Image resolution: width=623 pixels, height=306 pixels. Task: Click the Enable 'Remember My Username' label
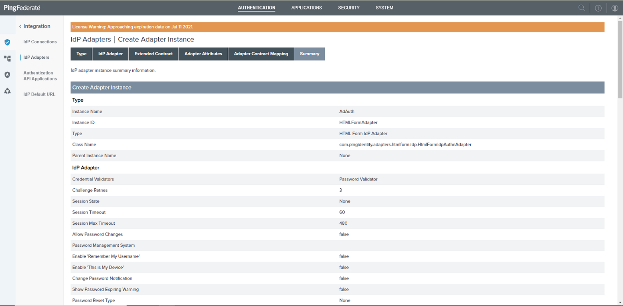coord(106,256)
